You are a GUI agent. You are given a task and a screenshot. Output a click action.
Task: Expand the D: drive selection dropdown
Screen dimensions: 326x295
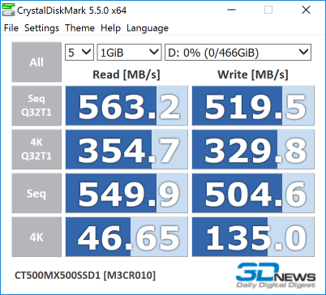(x=238, y=52)
